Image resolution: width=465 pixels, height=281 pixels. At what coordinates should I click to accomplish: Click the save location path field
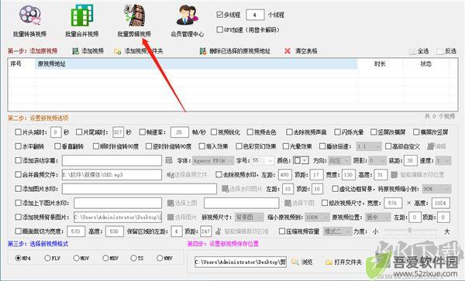coord(240,262)
